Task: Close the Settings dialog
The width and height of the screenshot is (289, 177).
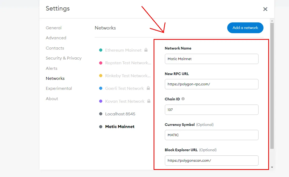Action: [x=265, y=9]
